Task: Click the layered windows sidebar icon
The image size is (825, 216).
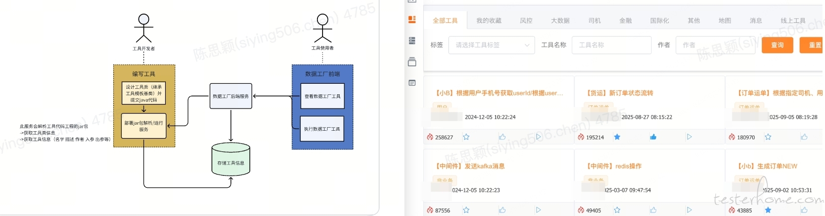Action: 412,62
